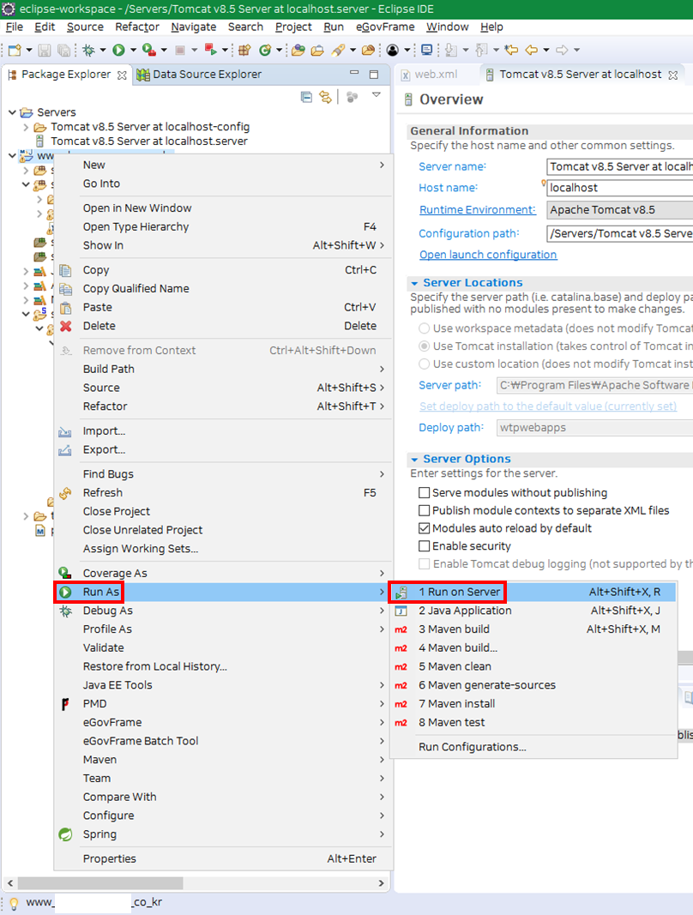Screen dimensions: 693x915
Task: Click Collapse All icon in Package Explorer
Action: (306, 97)
